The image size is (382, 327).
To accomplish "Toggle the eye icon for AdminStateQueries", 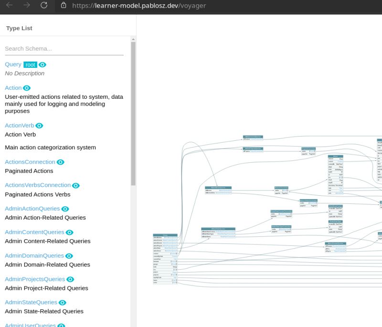I will coord(63,302).
